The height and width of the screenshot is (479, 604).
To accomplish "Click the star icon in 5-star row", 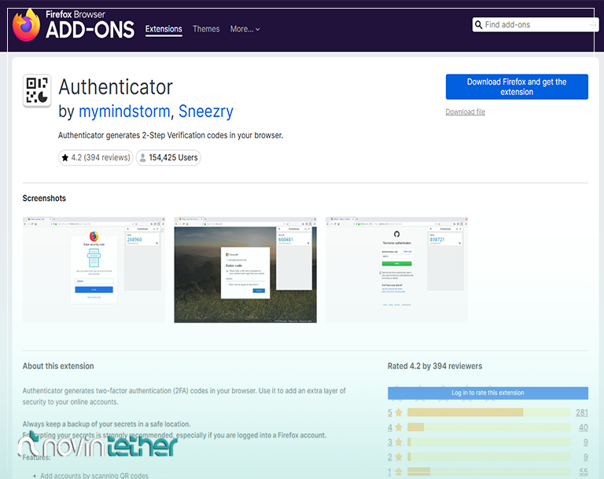I will tap(399, 413).
